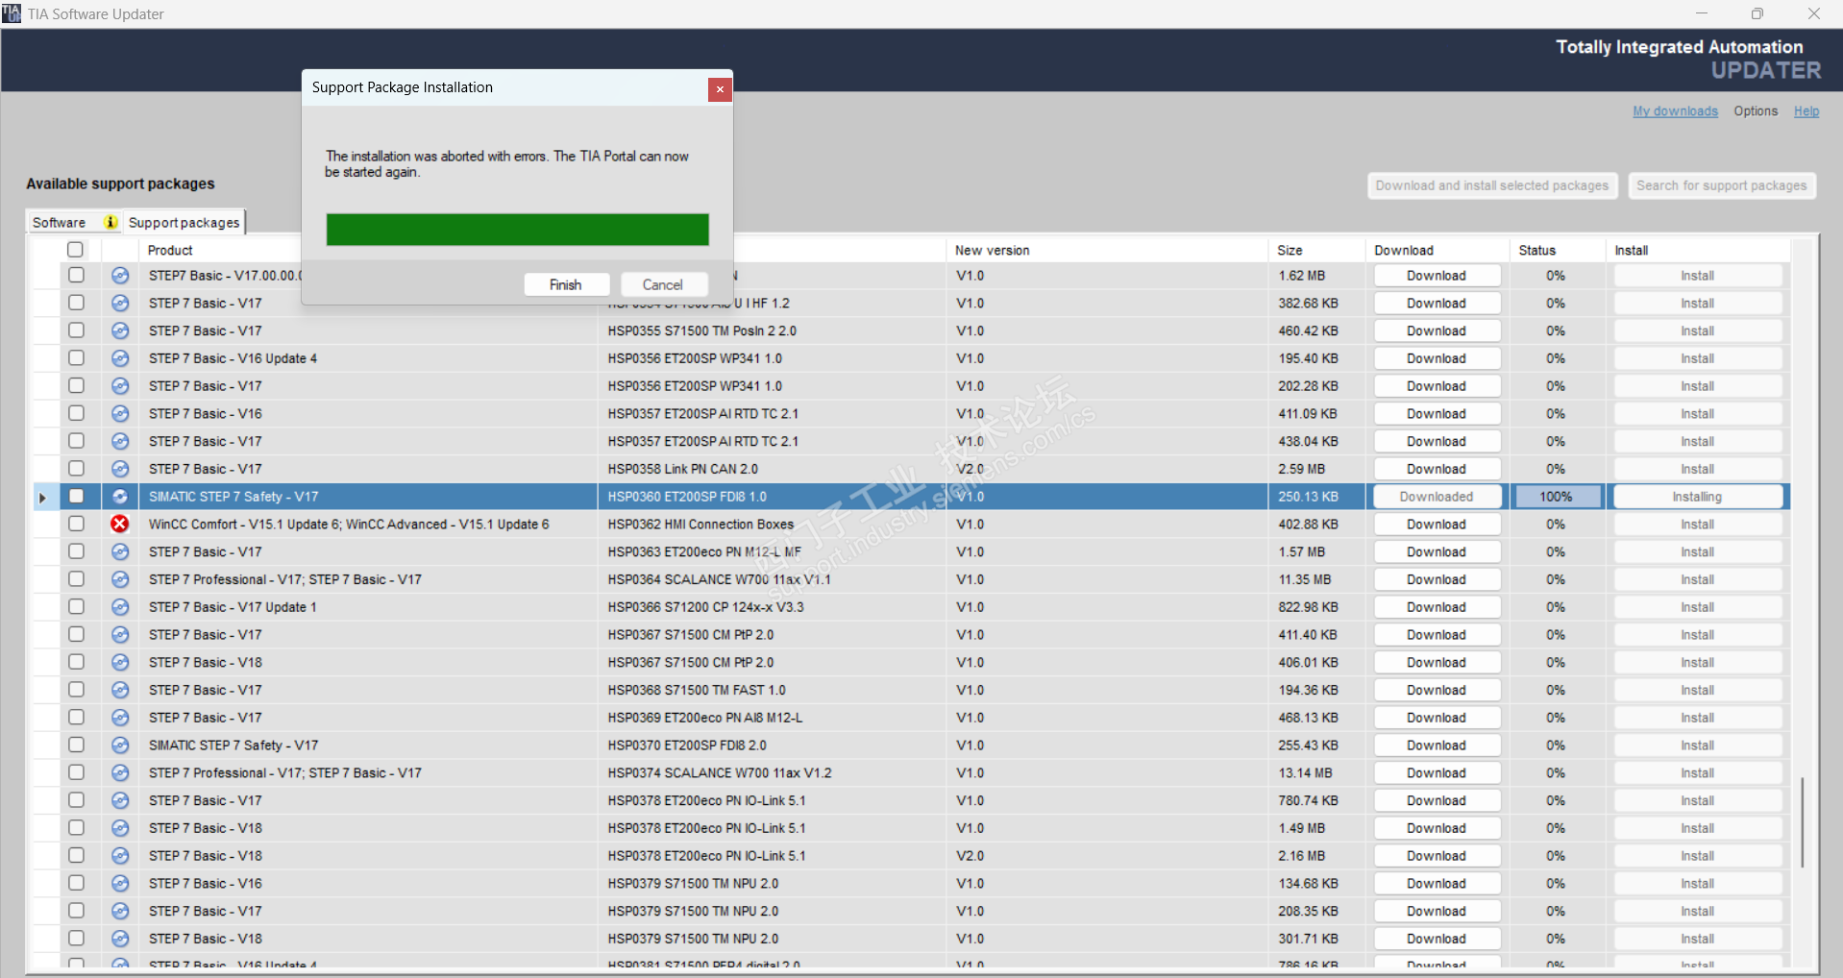Select the checkbox for HSP0370 ET200SP FDI8 2.0

pos(76,745)
